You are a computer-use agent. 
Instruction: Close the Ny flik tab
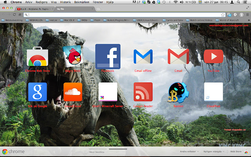[x=92, y=9]
